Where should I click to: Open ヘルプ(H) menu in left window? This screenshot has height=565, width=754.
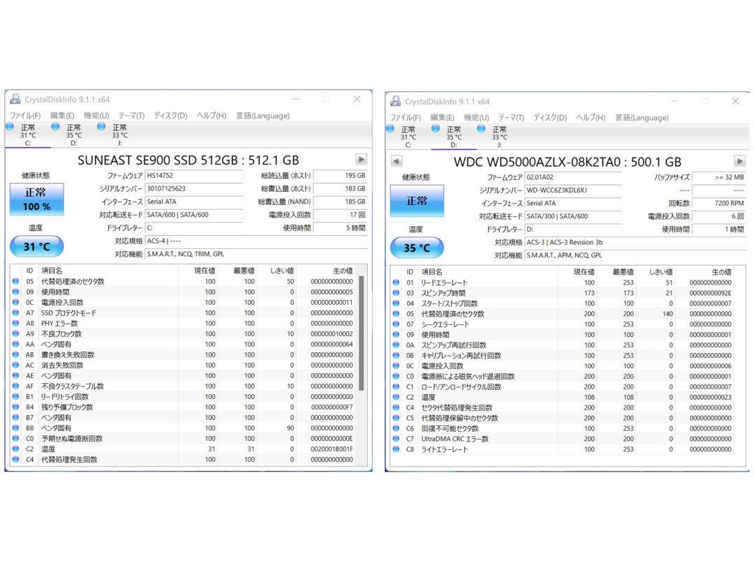click(211, 116)
